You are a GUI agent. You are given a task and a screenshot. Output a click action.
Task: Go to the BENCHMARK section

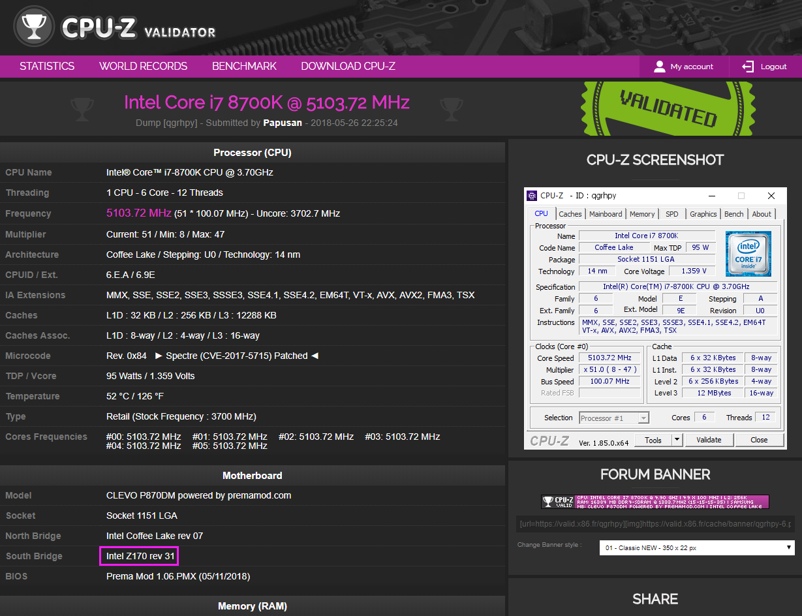click(x=244, y=67)
